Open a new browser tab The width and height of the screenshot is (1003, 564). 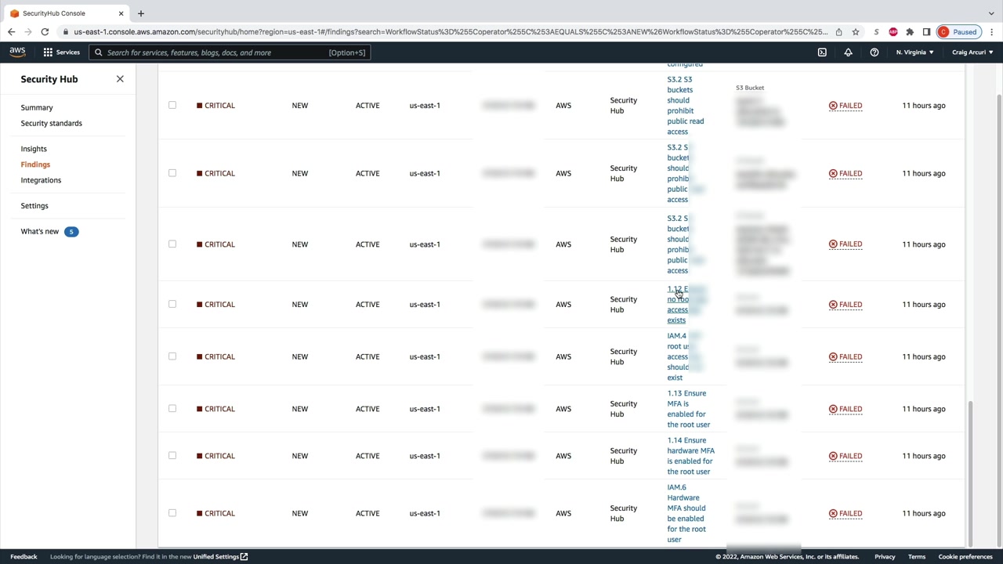pos(141,13)
